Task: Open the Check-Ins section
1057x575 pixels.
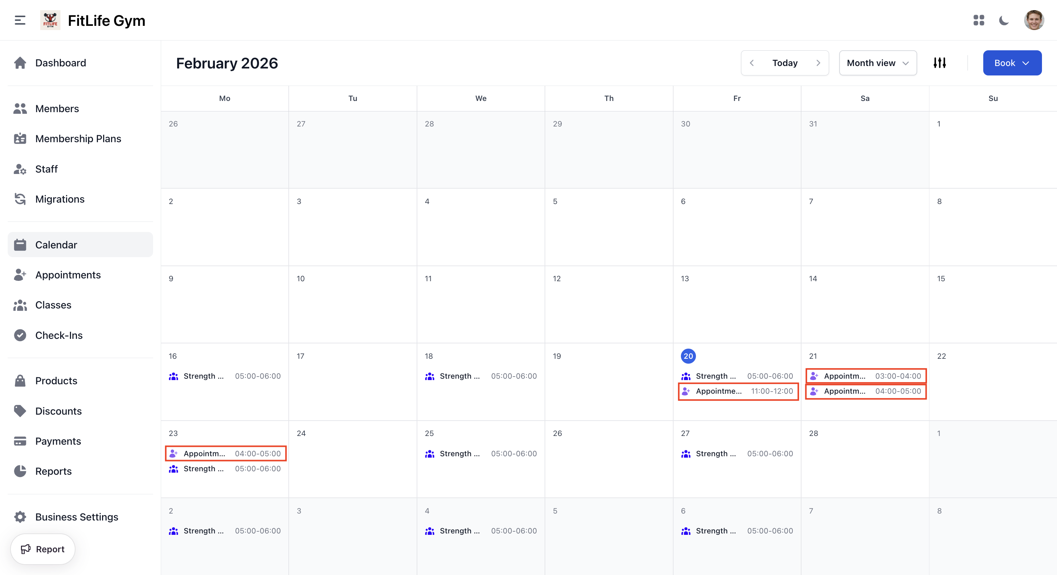Action: [59, 335]
